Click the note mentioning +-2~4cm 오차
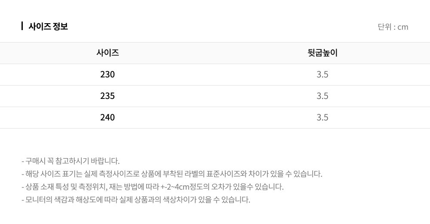 (153, 187)
